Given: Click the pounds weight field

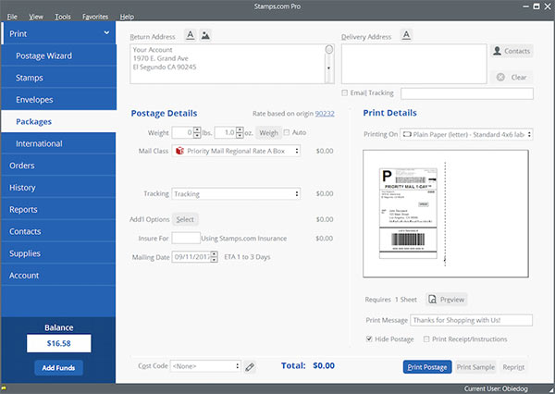Looking at the screenshot, I should coord(182,132).
